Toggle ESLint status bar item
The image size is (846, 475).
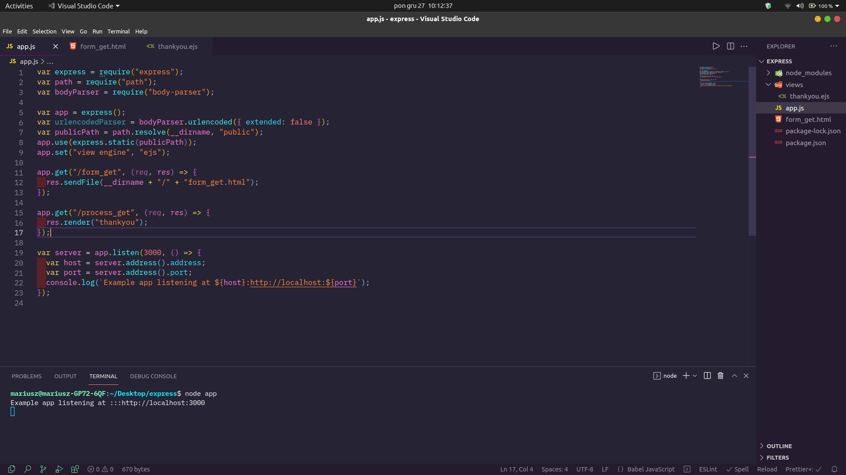708,469
